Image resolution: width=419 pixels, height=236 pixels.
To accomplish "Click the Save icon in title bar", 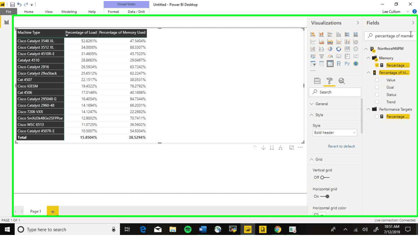I will [12, 5].
